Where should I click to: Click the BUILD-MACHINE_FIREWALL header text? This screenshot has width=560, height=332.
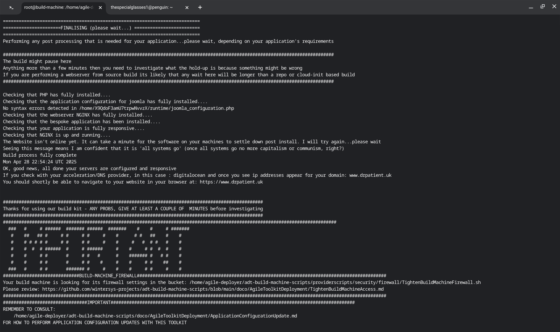[108, 276]
